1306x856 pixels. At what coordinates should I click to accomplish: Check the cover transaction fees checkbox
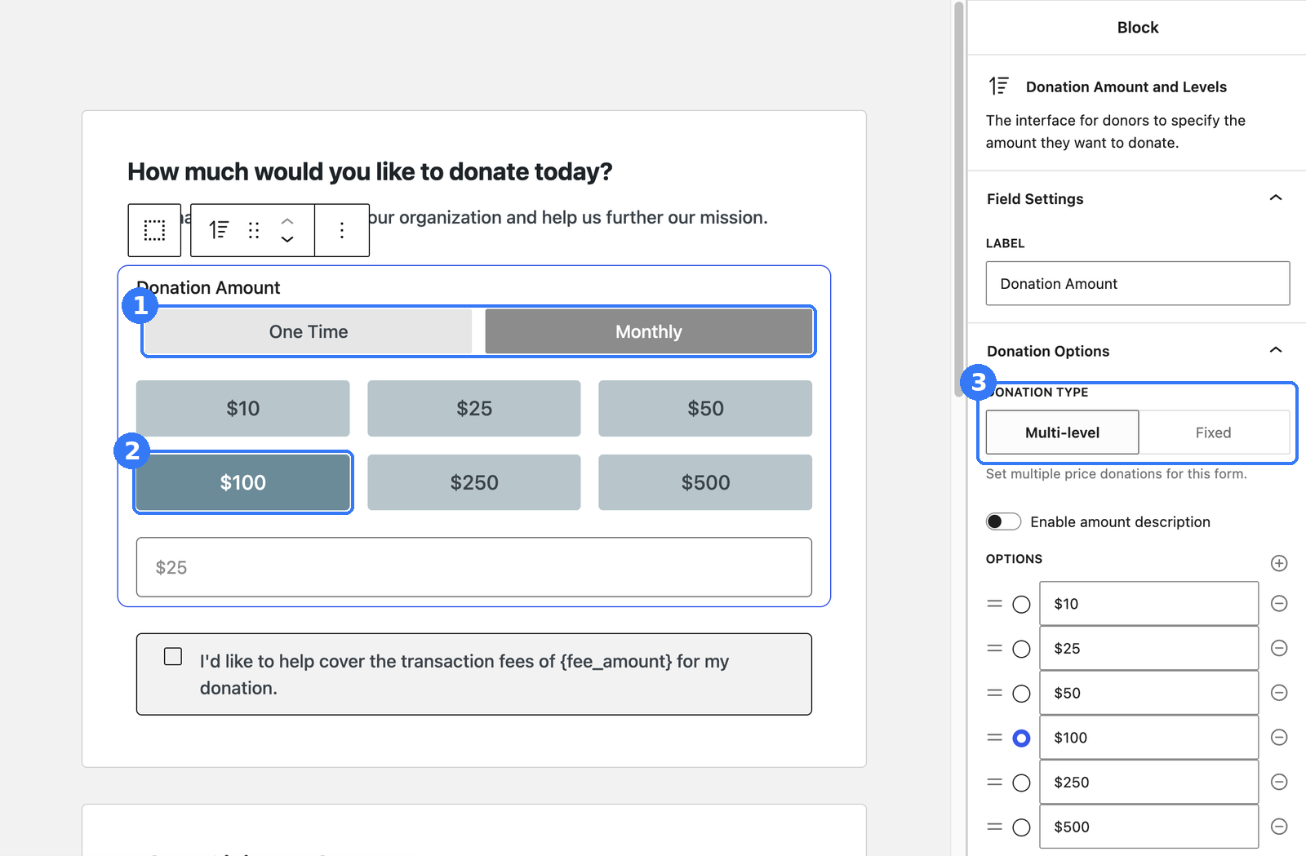173,656
